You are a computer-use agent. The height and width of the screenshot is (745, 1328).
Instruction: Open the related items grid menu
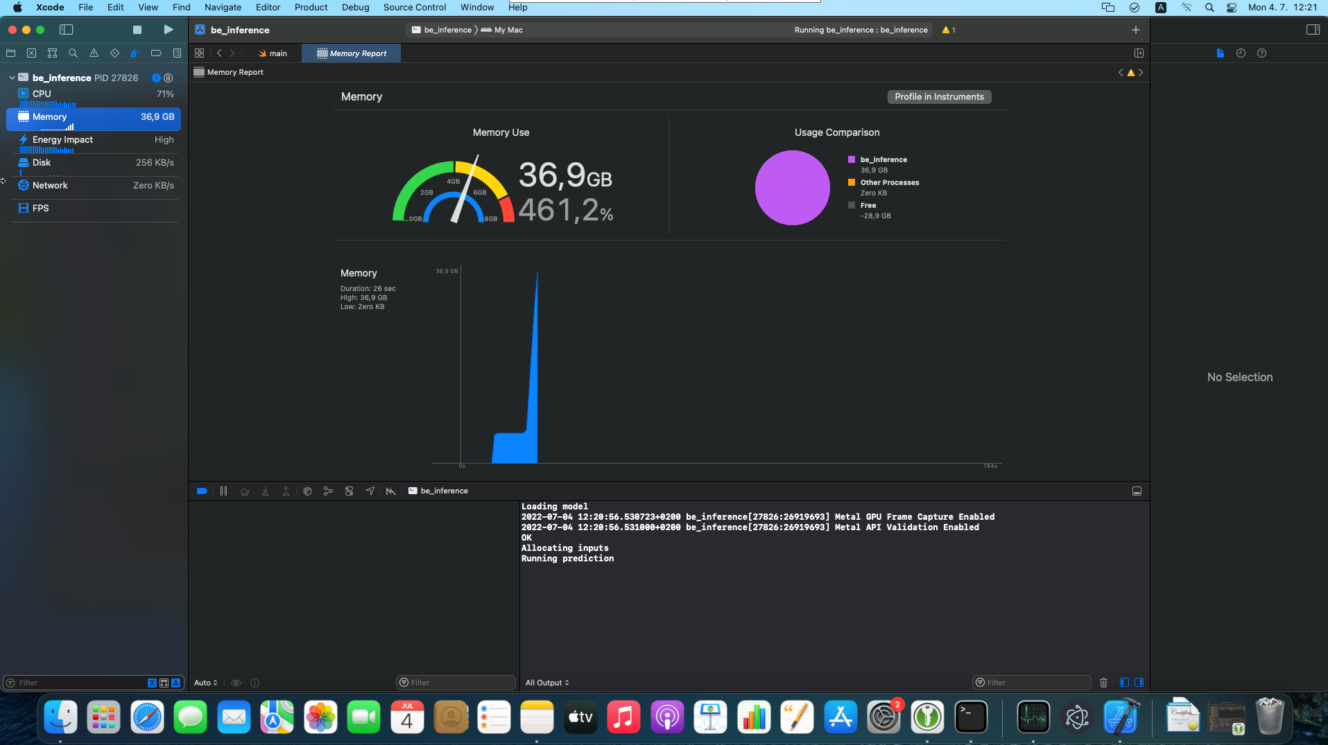[x=199, y=53]
